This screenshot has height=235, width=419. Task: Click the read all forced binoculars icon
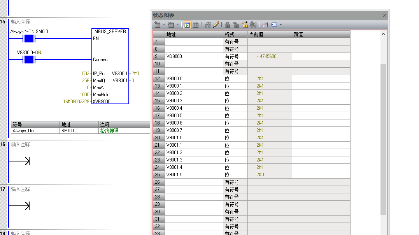(x=254, y=25)
